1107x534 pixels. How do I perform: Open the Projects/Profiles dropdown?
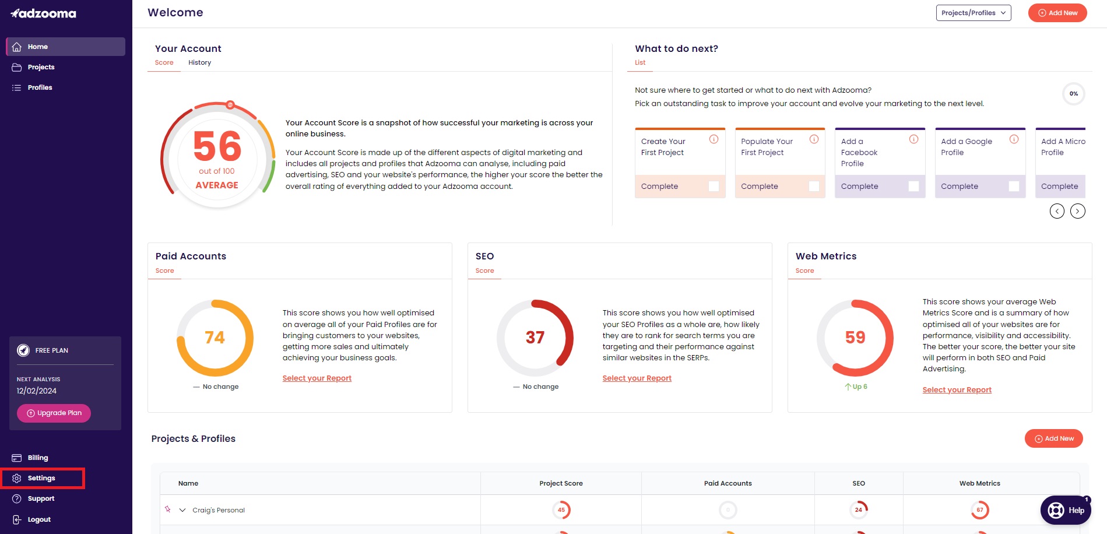(x=974, y=13)
